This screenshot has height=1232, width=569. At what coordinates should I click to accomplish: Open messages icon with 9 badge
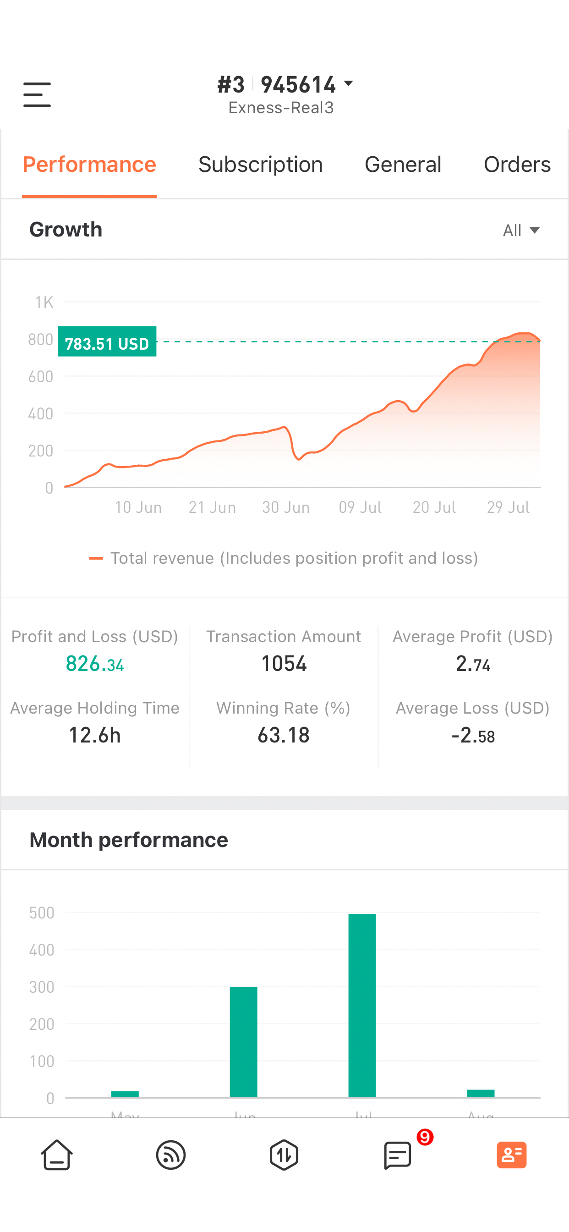click(x=398, y=1155)
